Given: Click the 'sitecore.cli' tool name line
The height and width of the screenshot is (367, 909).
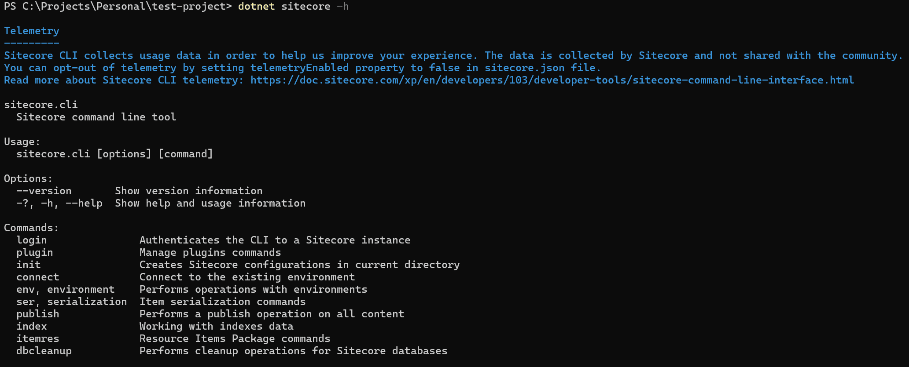Looking at the screenshot, I should click(41, 105).
